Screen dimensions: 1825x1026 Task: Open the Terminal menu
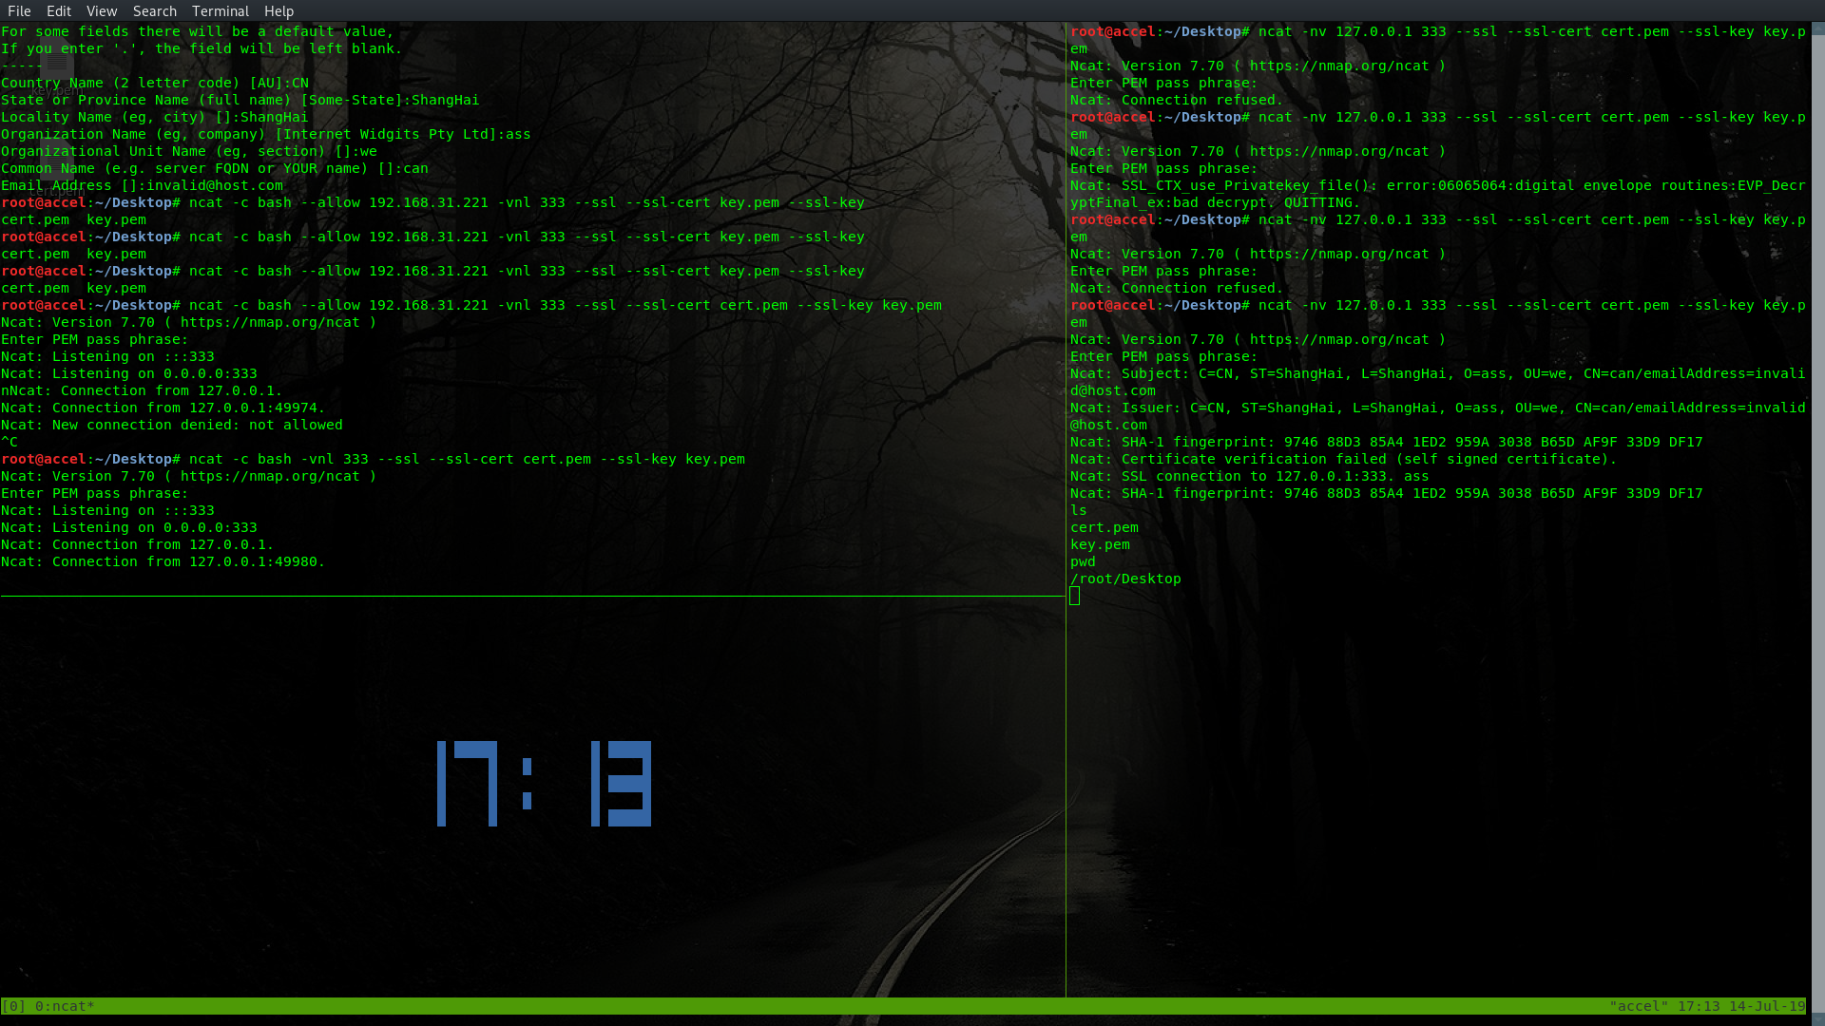(x=221, y=10)
